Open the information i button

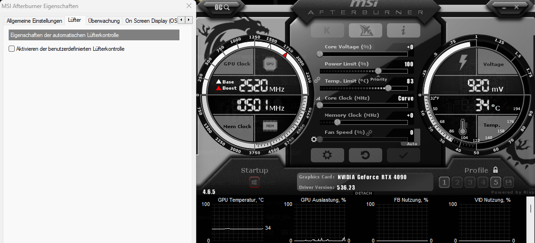(x=404, y=31)
